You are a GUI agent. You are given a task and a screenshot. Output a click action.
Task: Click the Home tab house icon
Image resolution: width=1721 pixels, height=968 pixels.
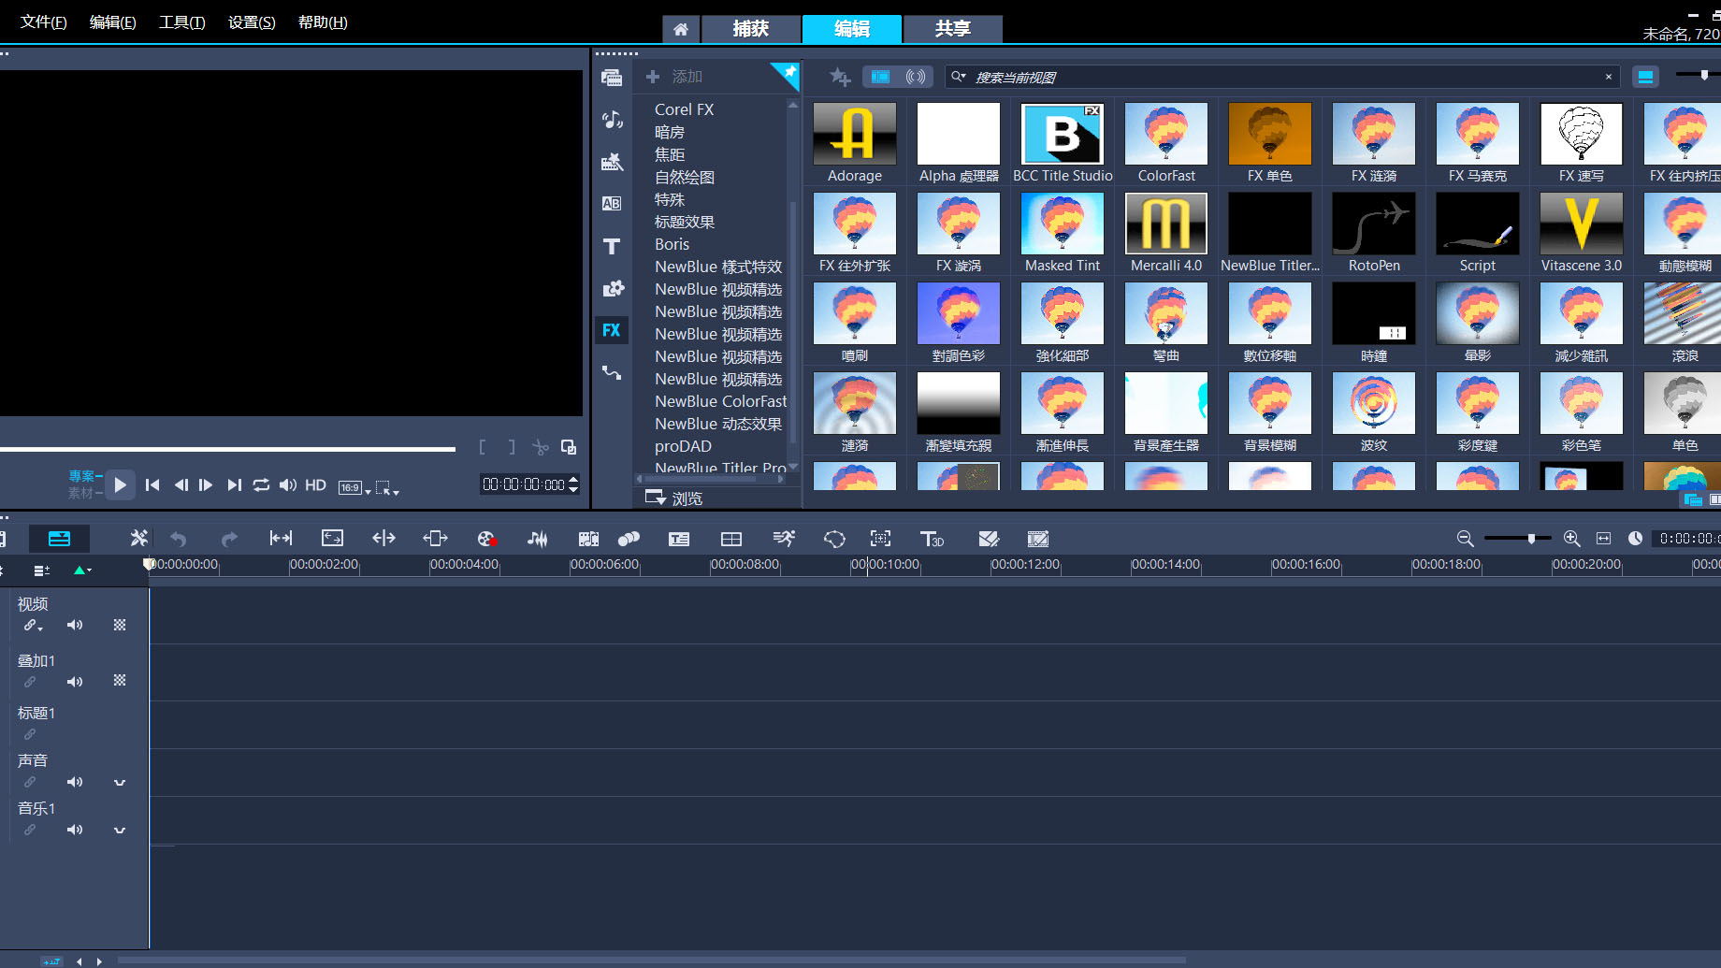681,29
